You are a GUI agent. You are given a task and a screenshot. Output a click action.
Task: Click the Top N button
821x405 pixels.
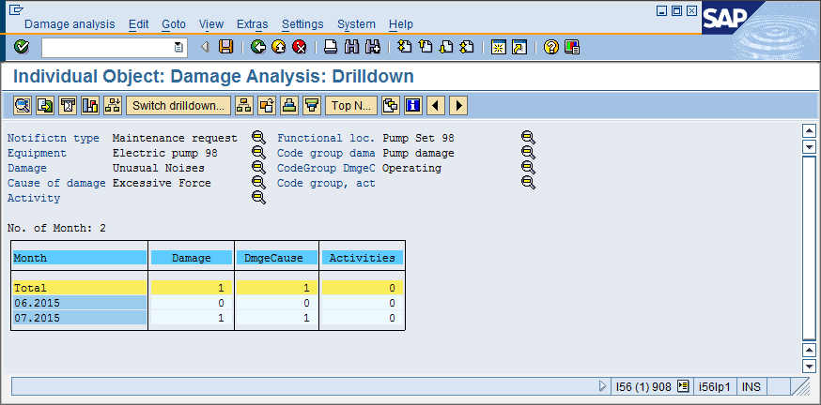click(351, 106)
